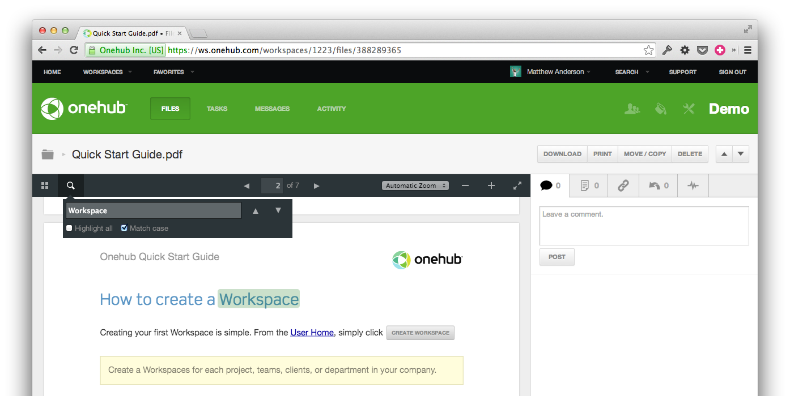
Task: Click the Leave a comment box
Action: [x=644, y=226]
